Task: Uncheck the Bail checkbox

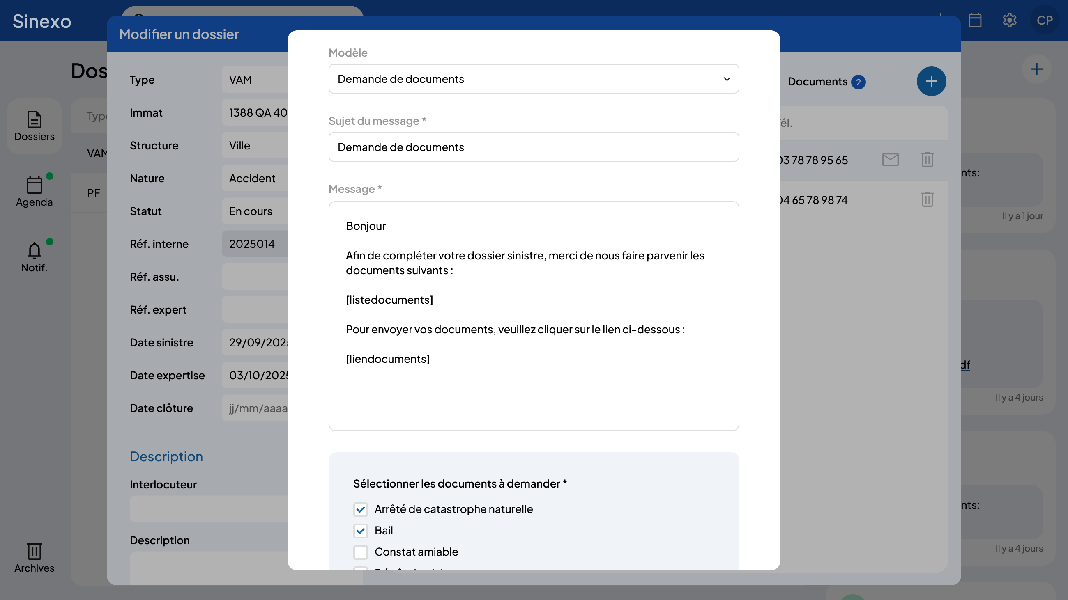Action: pyautogui.click(x=360, y=531)
